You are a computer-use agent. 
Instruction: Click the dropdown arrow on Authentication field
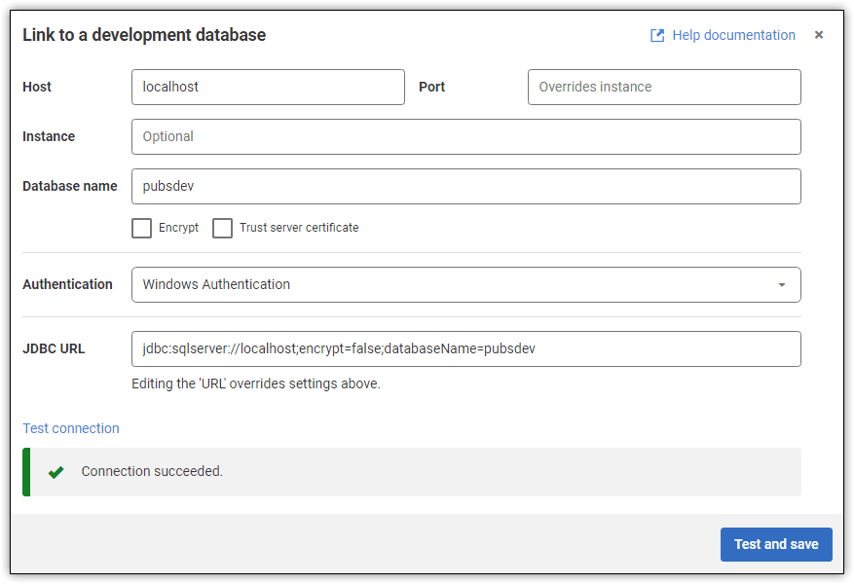[781, 284]
